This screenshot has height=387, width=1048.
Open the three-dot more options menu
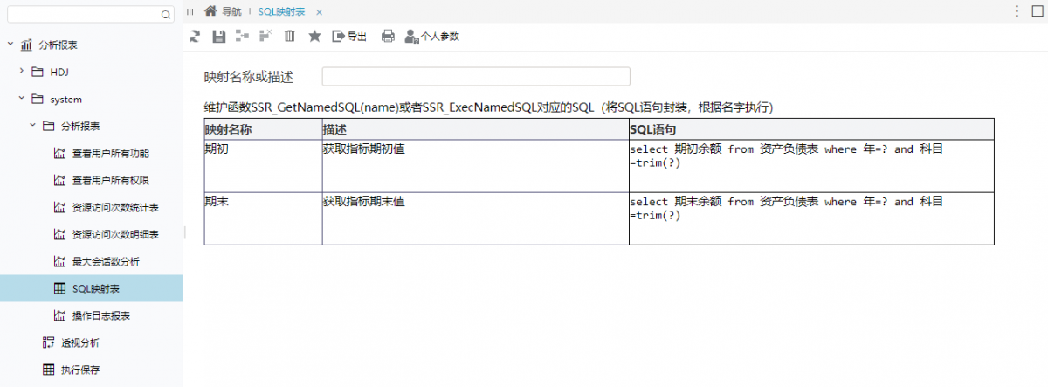coord(1017,11)
